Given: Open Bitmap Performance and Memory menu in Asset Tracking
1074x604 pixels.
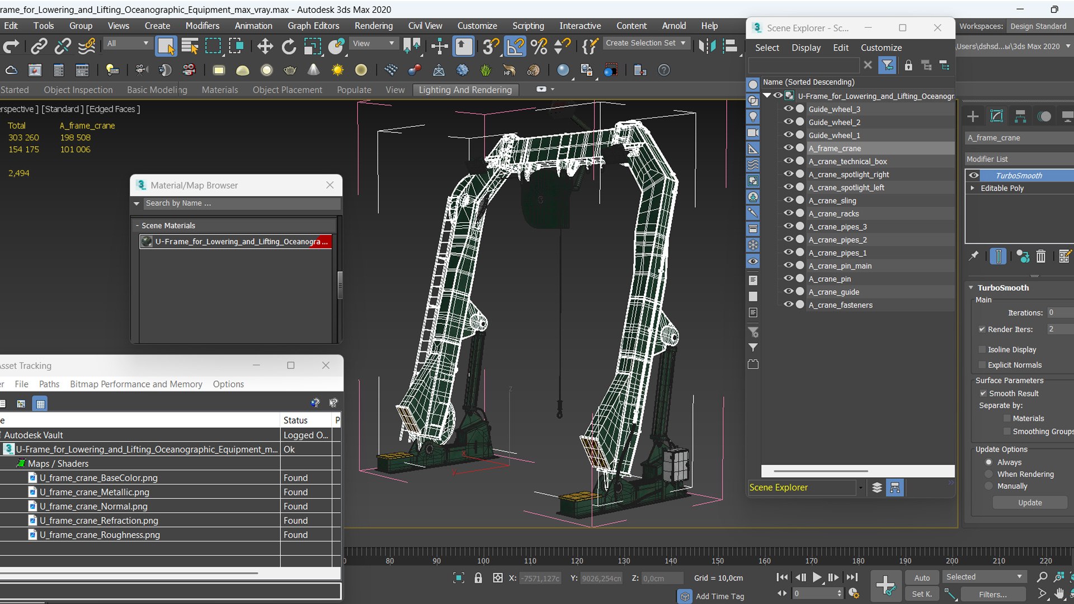Looking at the screenshot, I should (x=136, y=384).
